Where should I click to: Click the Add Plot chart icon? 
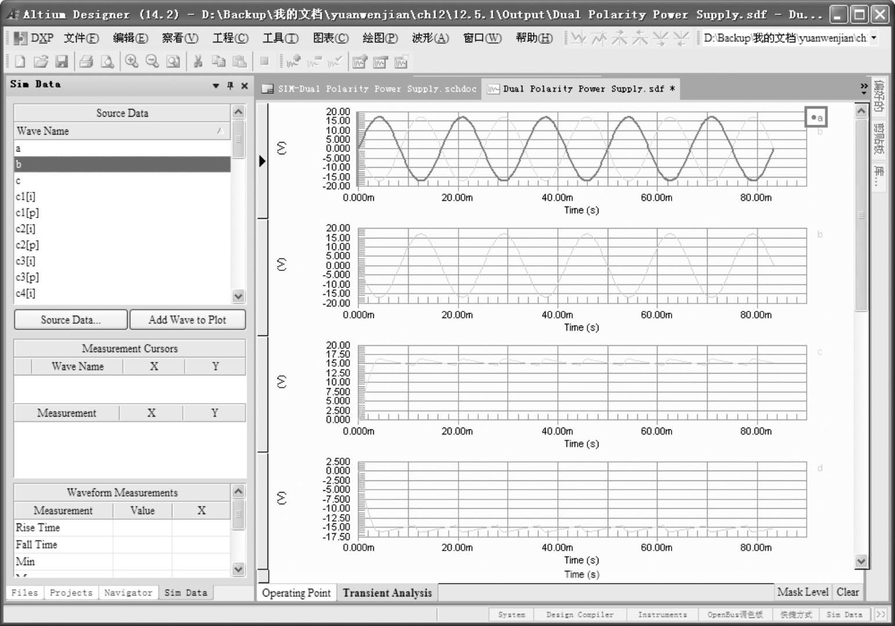tap(360, 61)
